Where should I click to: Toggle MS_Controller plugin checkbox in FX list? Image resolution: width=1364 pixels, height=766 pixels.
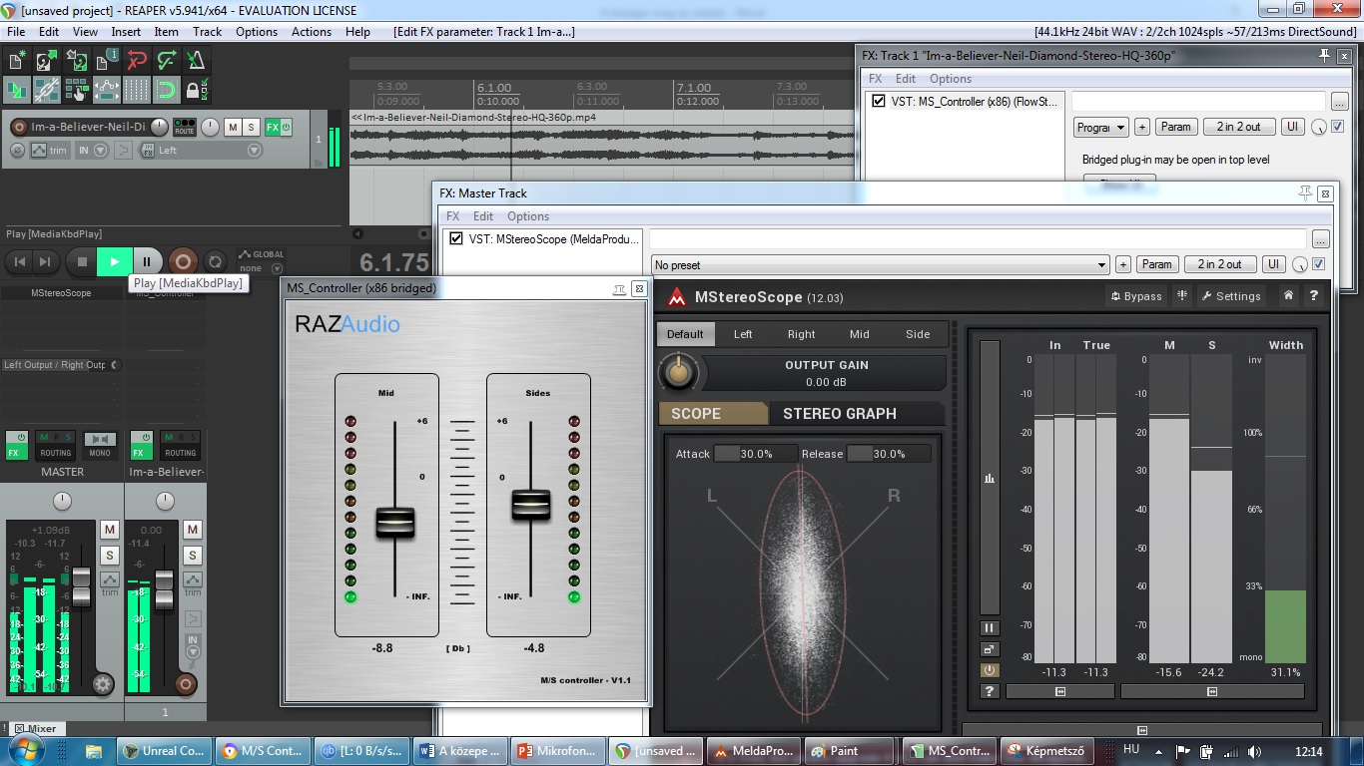point(879,102)
